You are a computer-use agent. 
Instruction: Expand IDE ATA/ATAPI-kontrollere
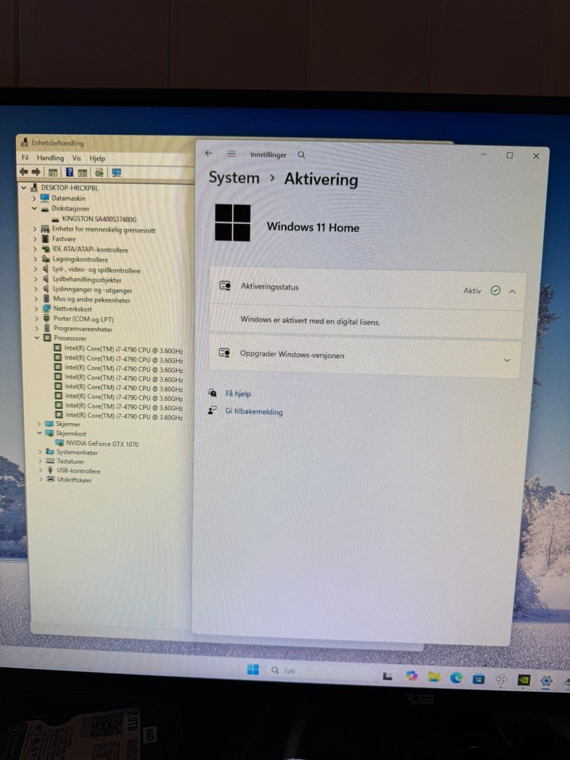click(35, 249)
